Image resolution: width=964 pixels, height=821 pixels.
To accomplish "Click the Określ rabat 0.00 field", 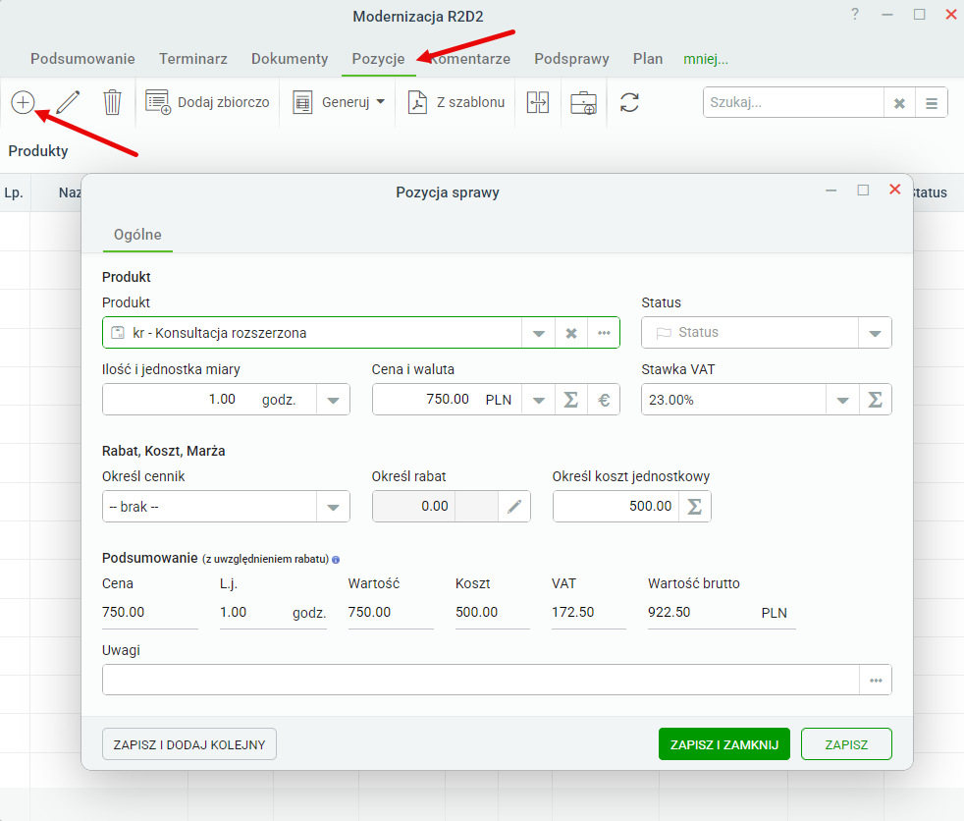I will coord(413,506).
